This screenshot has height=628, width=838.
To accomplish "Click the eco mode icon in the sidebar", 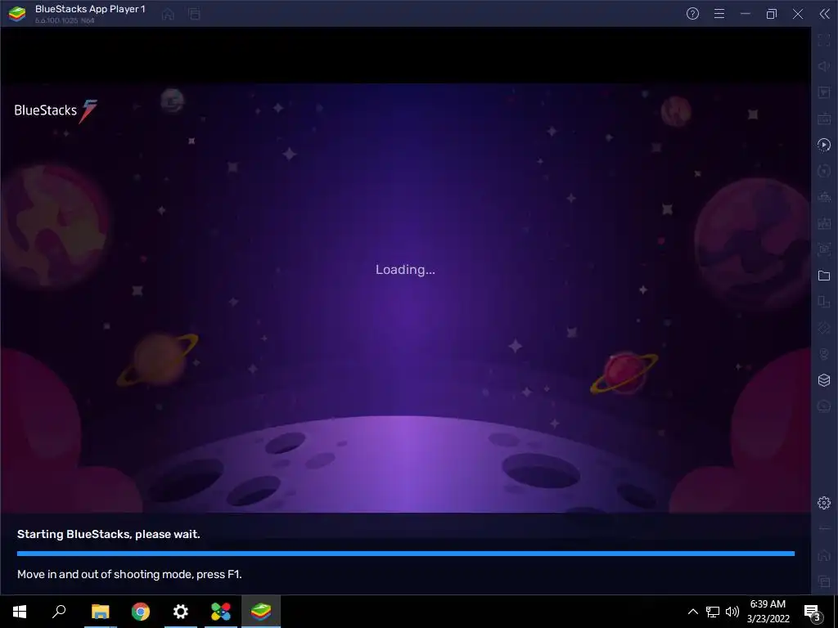I will pos(824,406).
